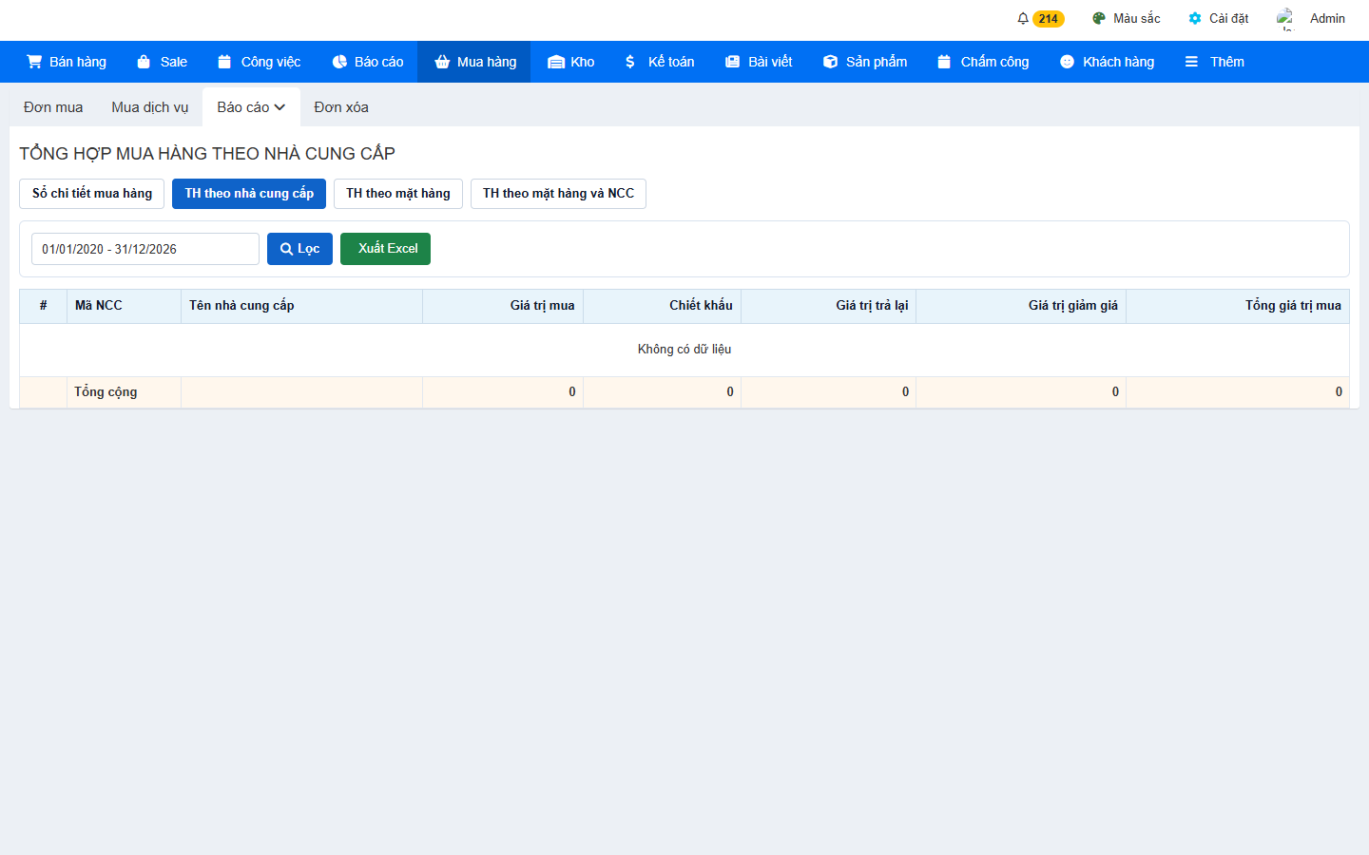
Task: Click the Admin avatar image
Action: [x=1286, y=18]
